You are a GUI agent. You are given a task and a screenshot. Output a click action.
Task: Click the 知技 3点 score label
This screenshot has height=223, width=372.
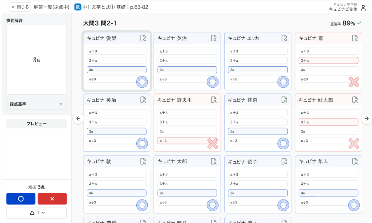click(37, 187)
